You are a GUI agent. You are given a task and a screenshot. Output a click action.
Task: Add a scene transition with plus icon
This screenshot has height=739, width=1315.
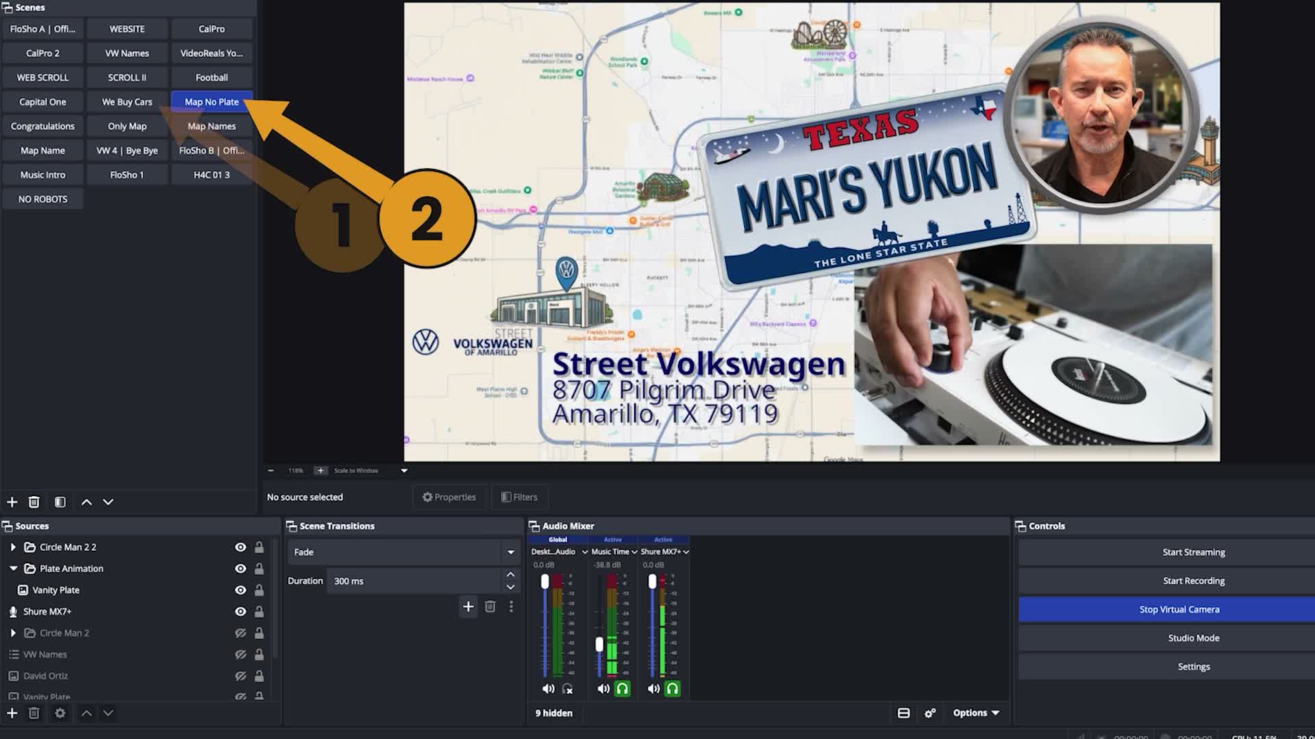click(x=468, y=606)
